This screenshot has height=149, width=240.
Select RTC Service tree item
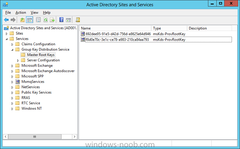[x=31, y=103]
